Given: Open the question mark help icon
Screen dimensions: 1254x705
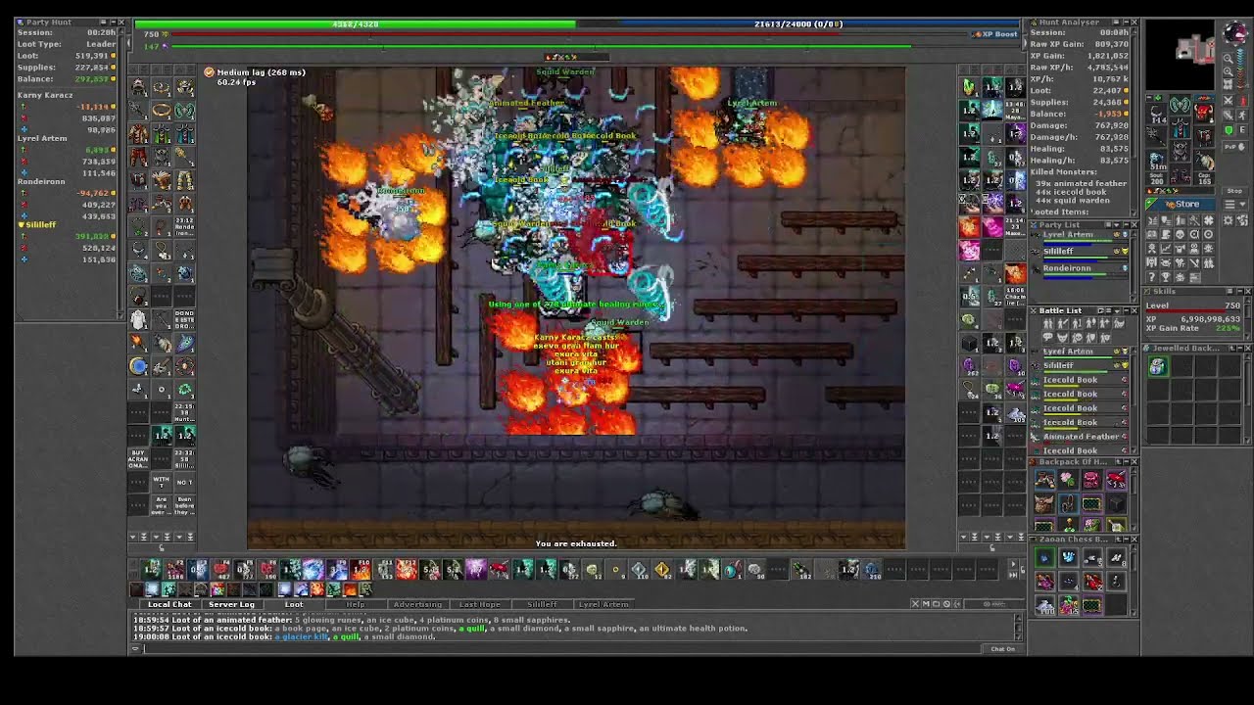Looking at the screenshot, I should [x=1152, y=277].
